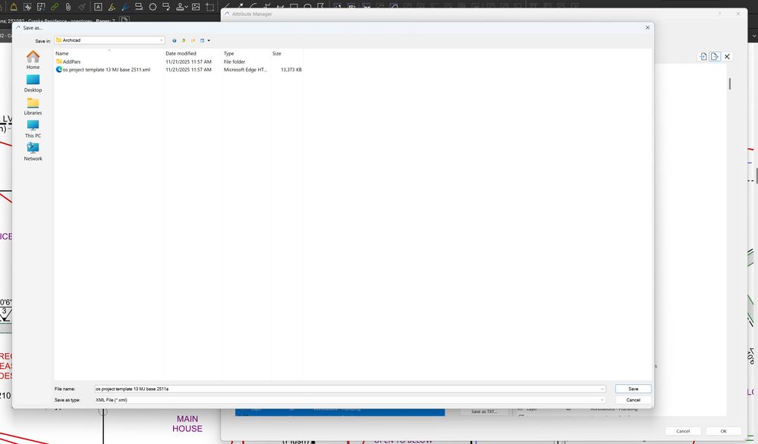The height and width of the screenshot is (444, 758).
Task: Open Libraries in the places bar
Action: pos(33,106)
